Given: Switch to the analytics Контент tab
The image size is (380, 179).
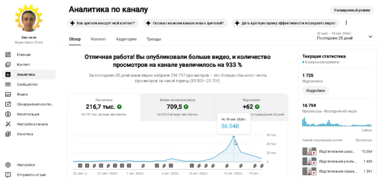Looking at the screenshot, I should pos(98,39).
